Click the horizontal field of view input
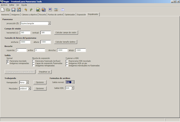The image size is (180, 122). pos(25,33)
